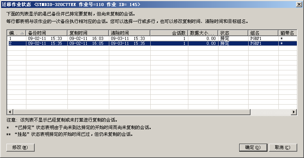Click copy time 09-02-11 16:05
The width and height of the screenshot is (304, 158).
(x=87, y=43)
